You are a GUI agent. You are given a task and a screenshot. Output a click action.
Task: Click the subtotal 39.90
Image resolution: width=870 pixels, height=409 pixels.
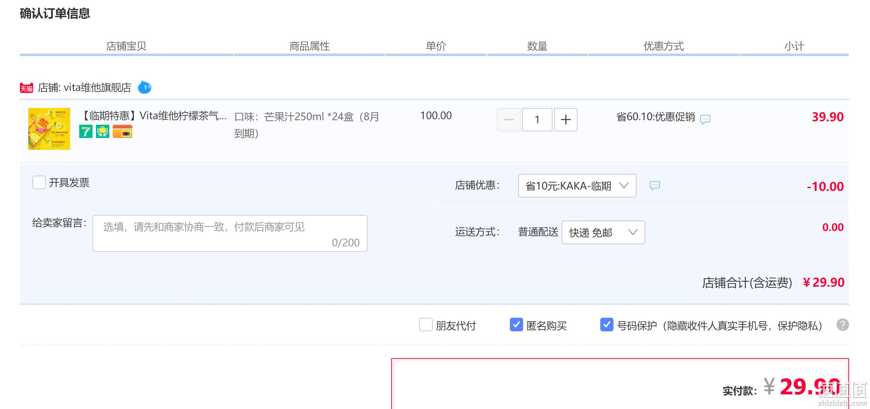tap(828, 117)
